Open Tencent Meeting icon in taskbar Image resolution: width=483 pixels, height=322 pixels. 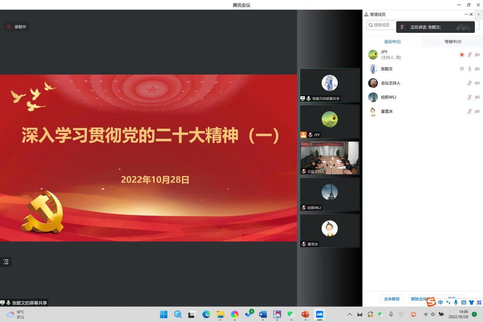pyautogui.click(x=320, y=314)
